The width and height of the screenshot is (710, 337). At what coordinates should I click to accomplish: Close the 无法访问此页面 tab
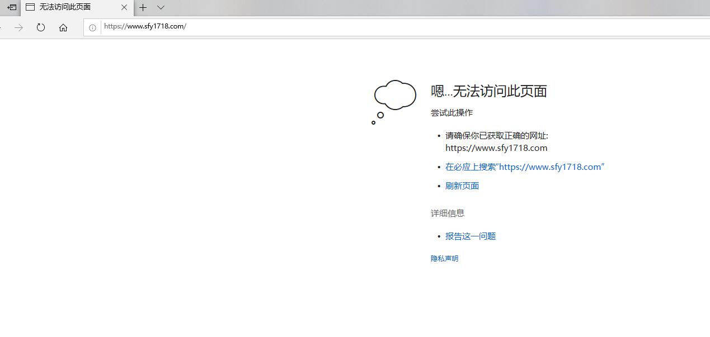point(124,7)
